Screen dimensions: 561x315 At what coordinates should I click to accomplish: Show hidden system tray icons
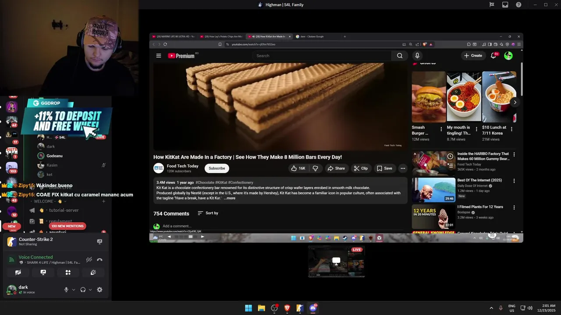point(491,308)
